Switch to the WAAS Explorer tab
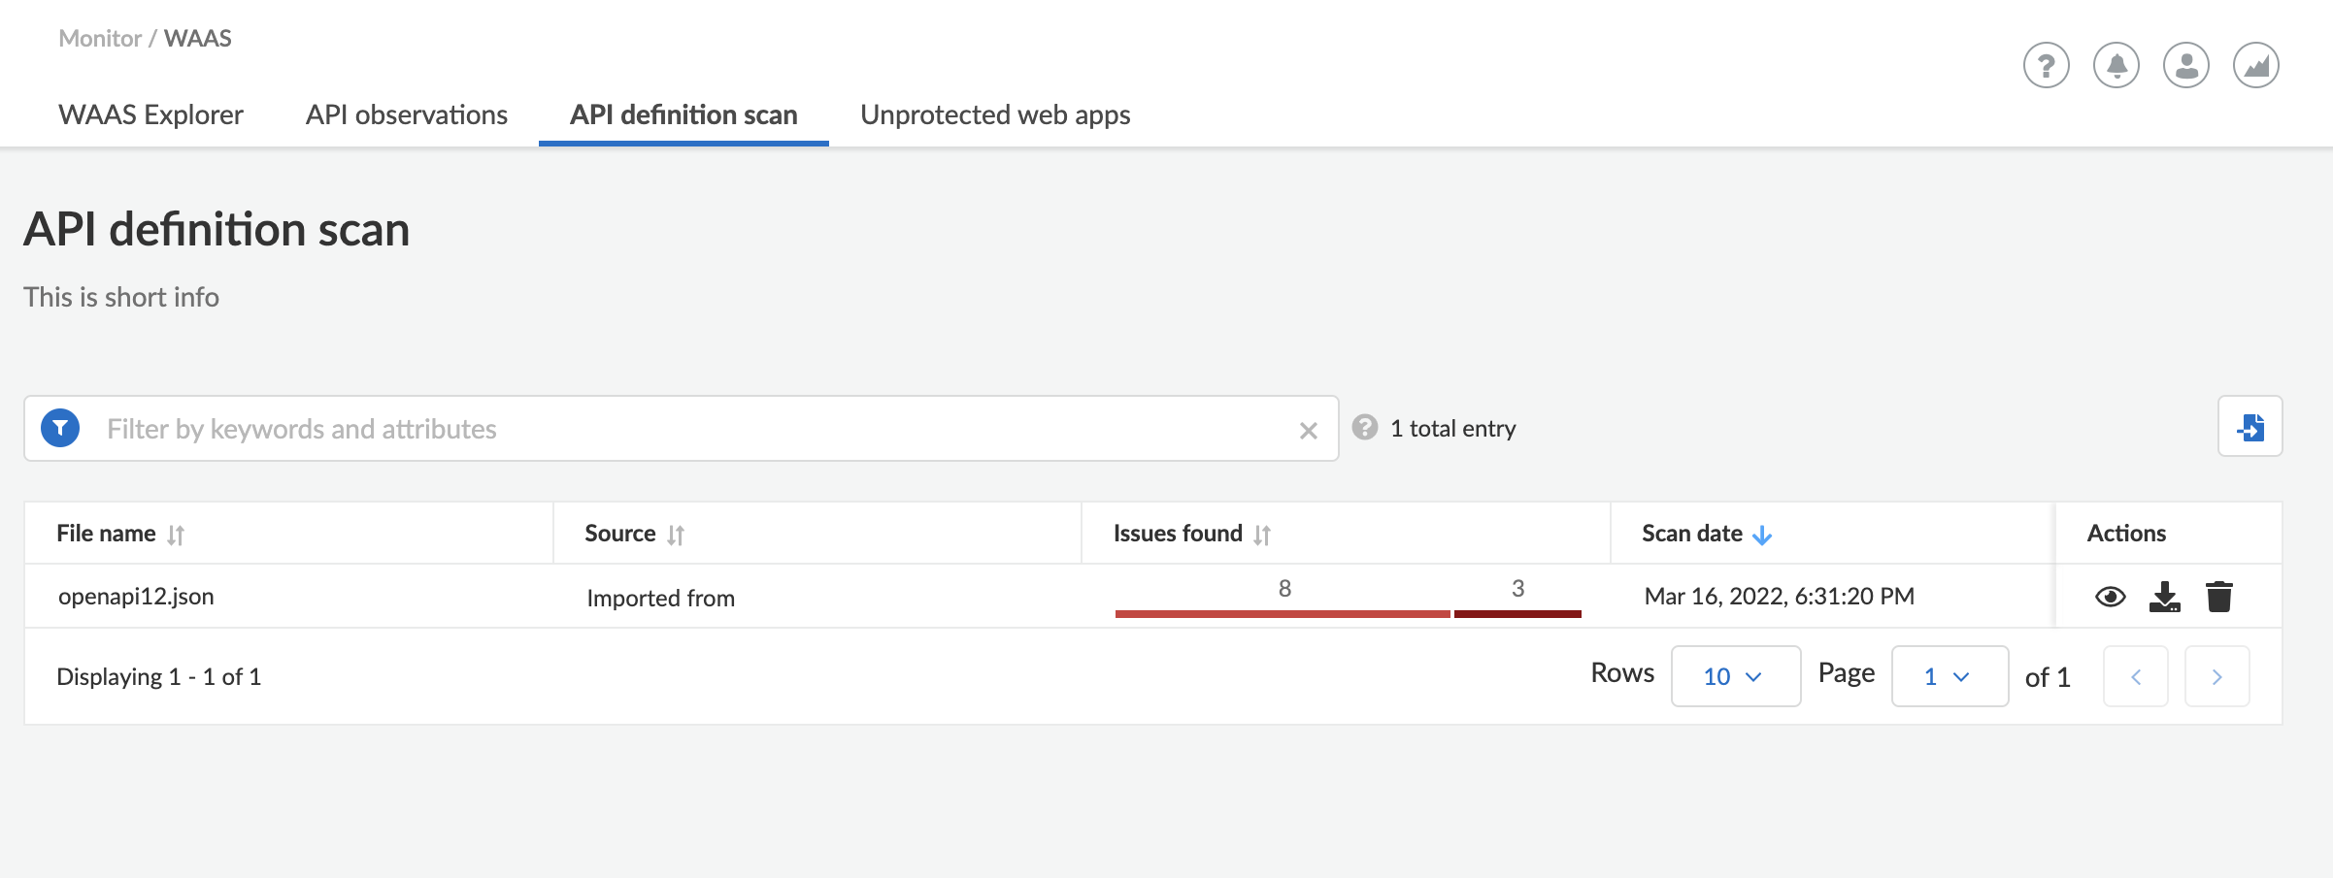The width and height of the screenshot is (2333, 878). (x=150, y=114)
